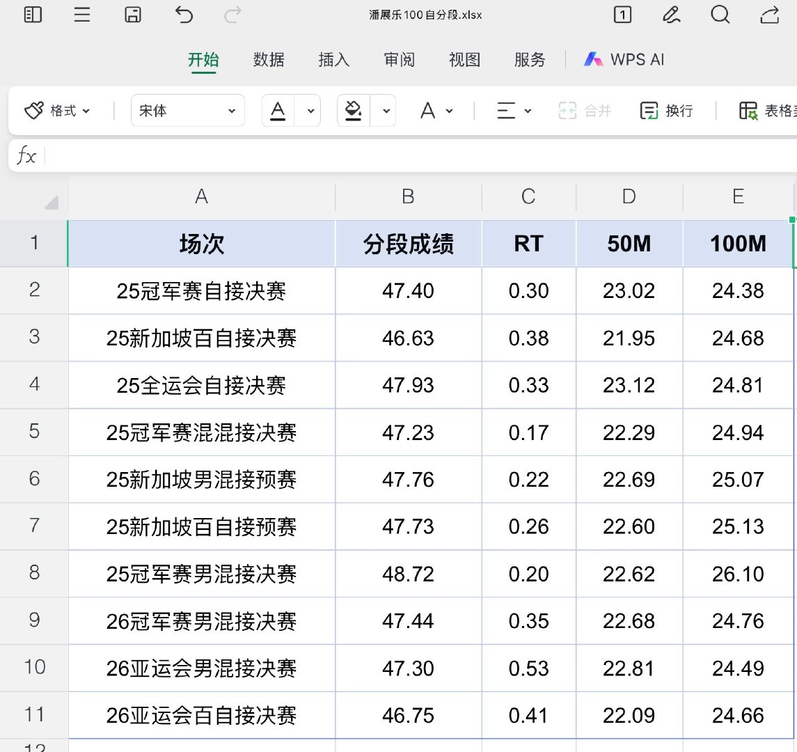Viewport: 797px width, 752px height.
Task: Tap the pen edit icon
Action: 671,14
